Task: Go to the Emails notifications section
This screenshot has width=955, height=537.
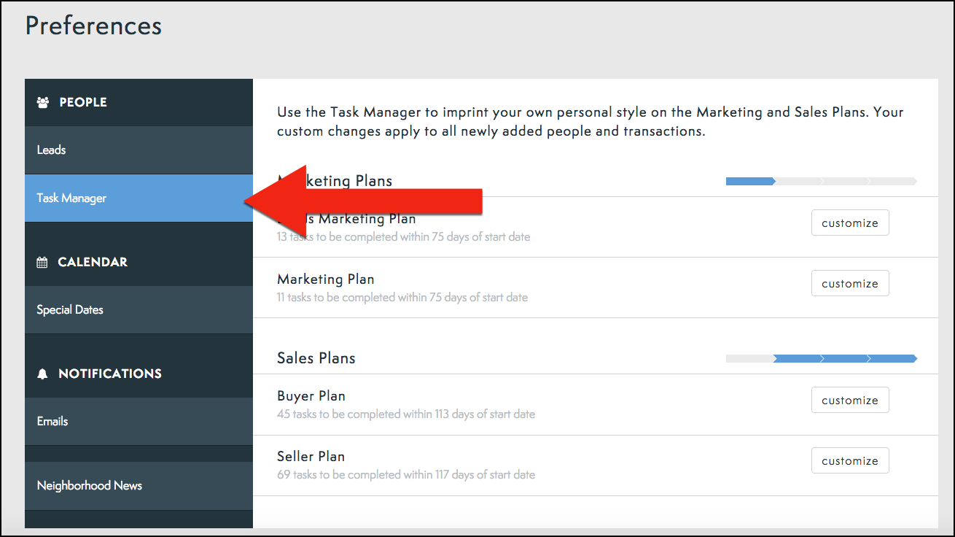Action: 52,421
